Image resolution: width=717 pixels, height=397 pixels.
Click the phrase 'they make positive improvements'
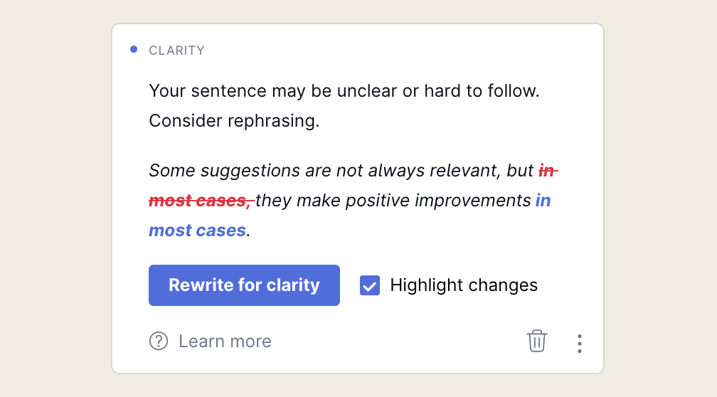click(x=393, y=201)
